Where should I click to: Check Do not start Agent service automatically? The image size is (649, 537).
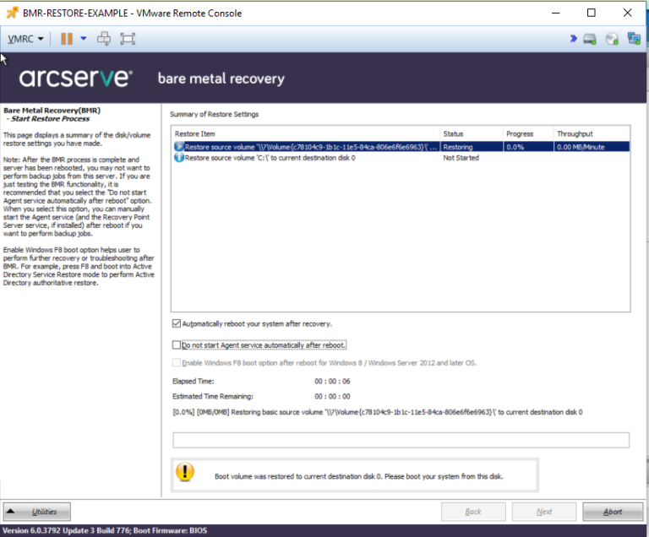tap(177, 345)
